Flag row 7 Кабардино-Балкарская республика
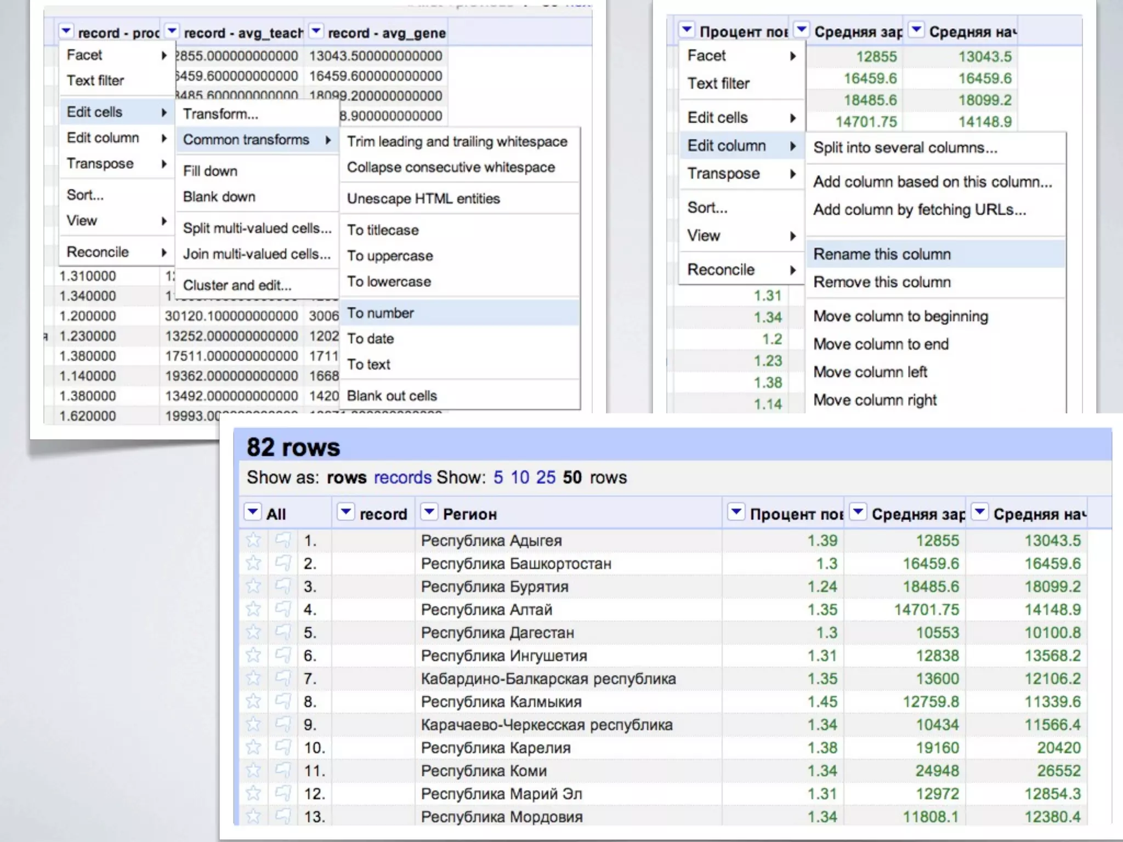This screenshot has width=1123, height=842. [283, 679]
